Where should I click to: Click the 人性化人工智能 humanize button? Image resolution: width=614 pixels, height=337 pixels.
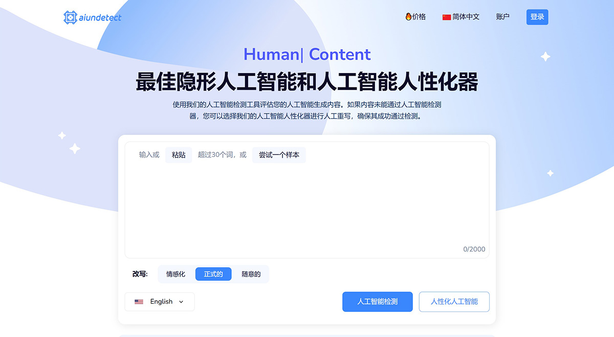click(454, 302)
